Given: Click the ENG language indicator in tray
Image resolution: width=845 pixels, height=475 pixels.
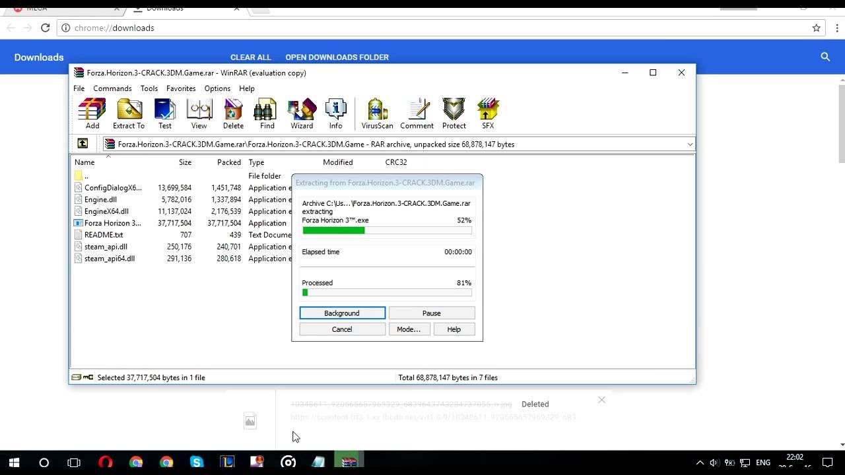Looking at the screenshot, I should [762, 463].
